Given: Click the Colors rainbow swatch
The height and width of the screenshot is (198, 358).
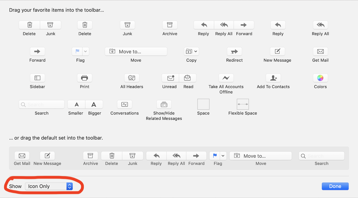Looking at the screenshot, I should [320, 78].
